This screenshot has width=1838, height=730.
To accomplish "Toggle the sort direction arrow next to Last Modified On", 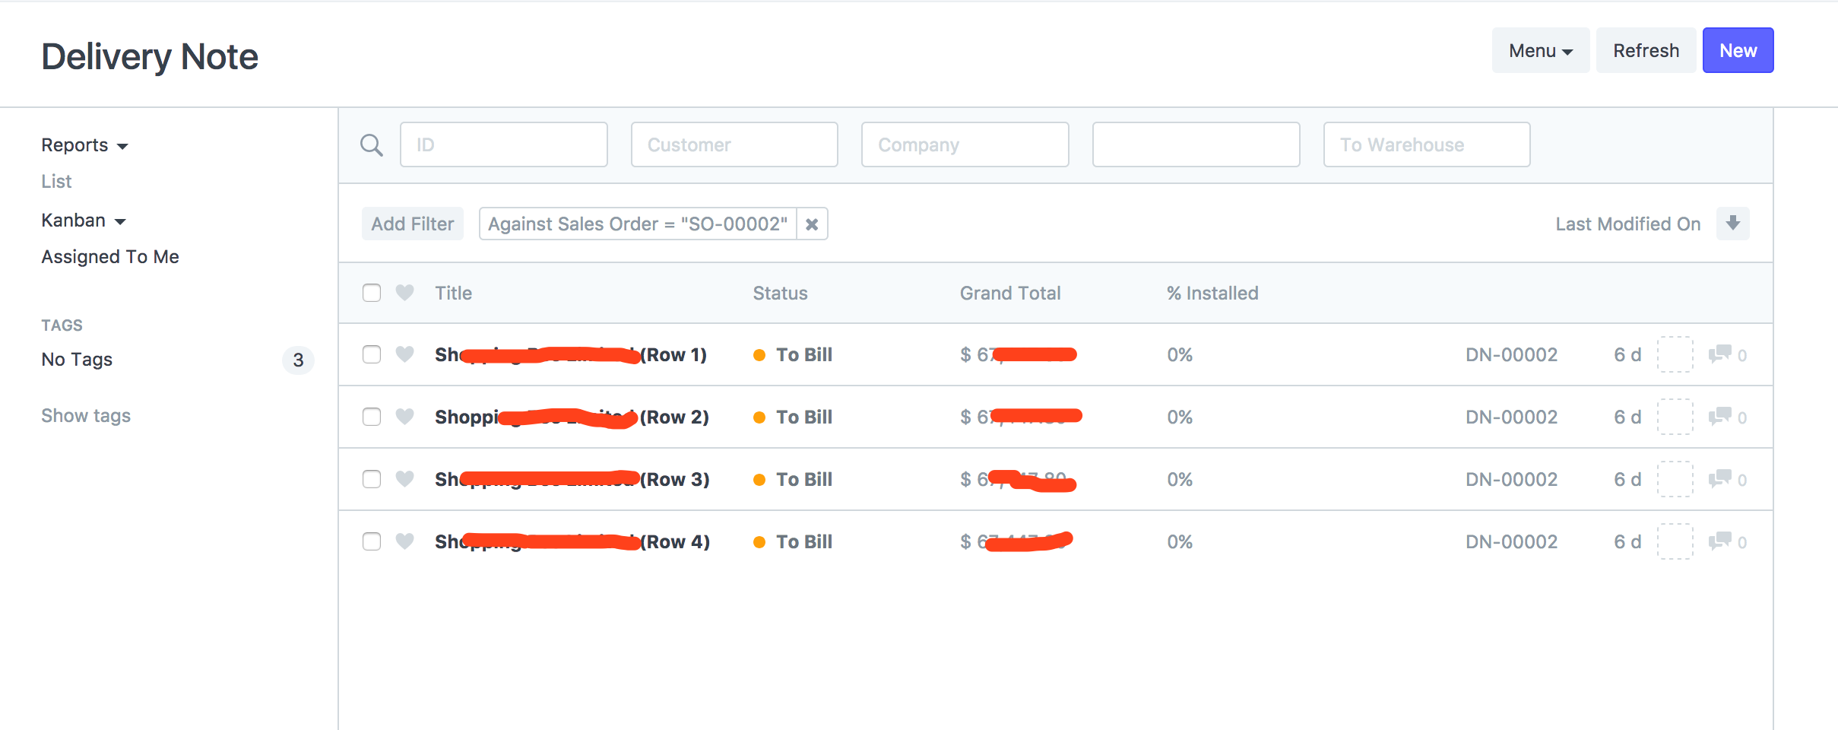I will [1733, 223].
